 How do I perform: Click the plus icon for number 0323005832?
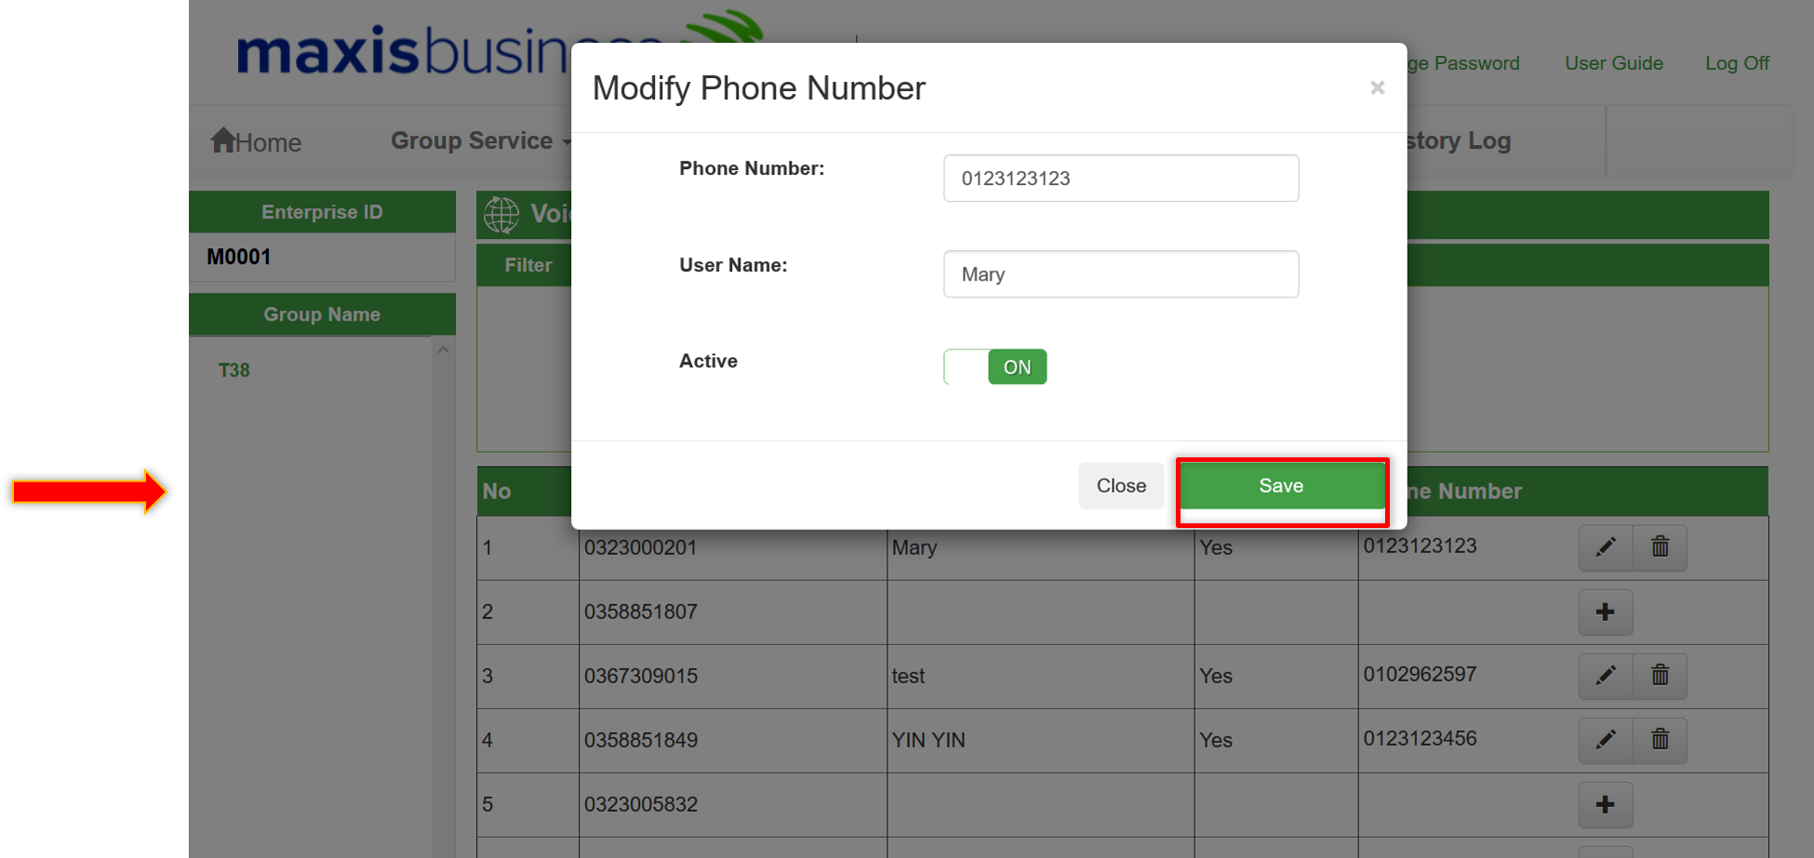1606,804
